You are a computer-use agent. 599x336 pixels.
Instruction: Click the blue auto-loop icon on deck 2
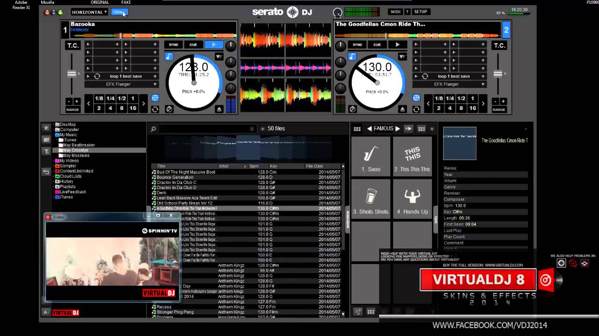click(x=416, y=98)
